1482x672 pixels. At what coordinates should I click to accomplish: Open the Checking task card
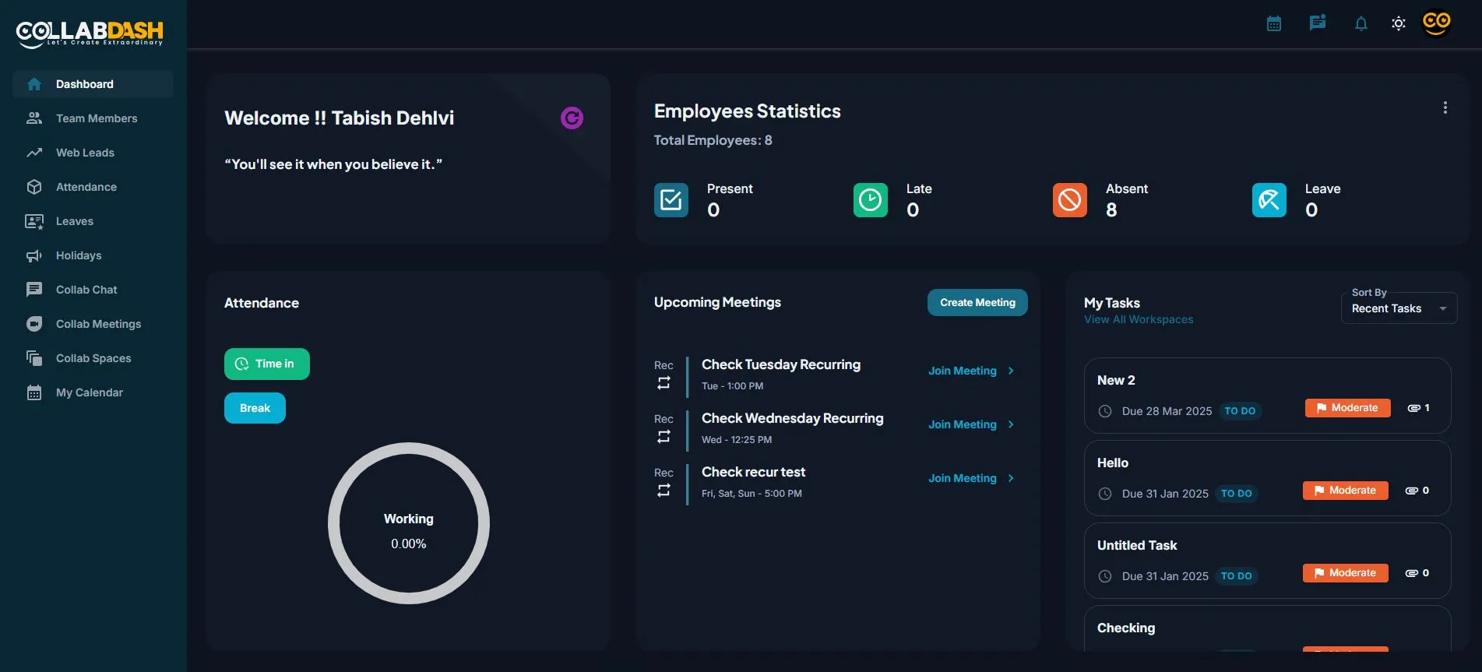(x=1267, y=629)
